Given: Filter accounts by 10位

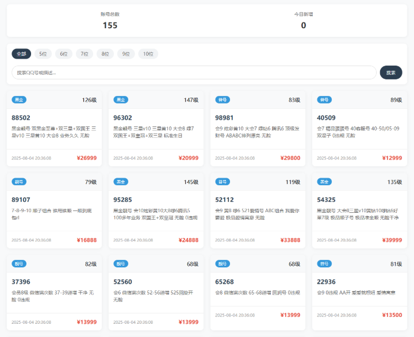Looking at the screenshot, I should tap(148, 54).
